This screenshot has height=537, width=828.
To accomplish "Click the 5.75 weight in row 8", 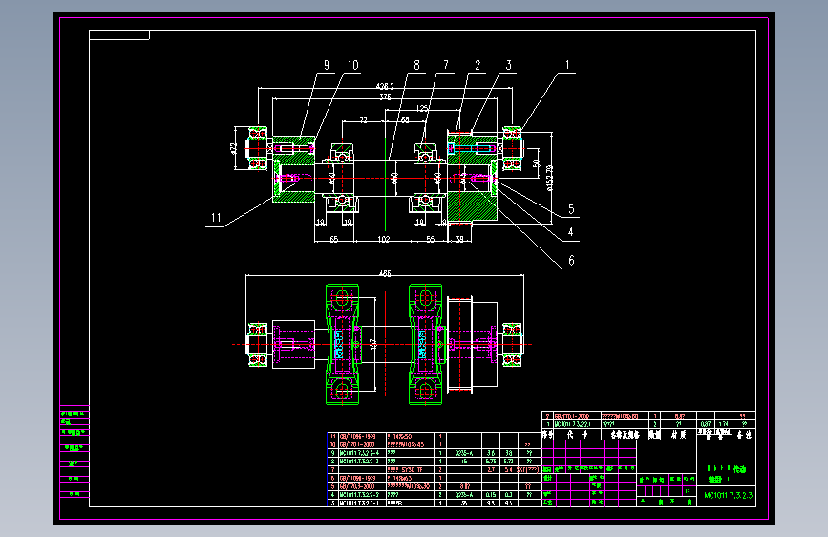I will point(491,462).
